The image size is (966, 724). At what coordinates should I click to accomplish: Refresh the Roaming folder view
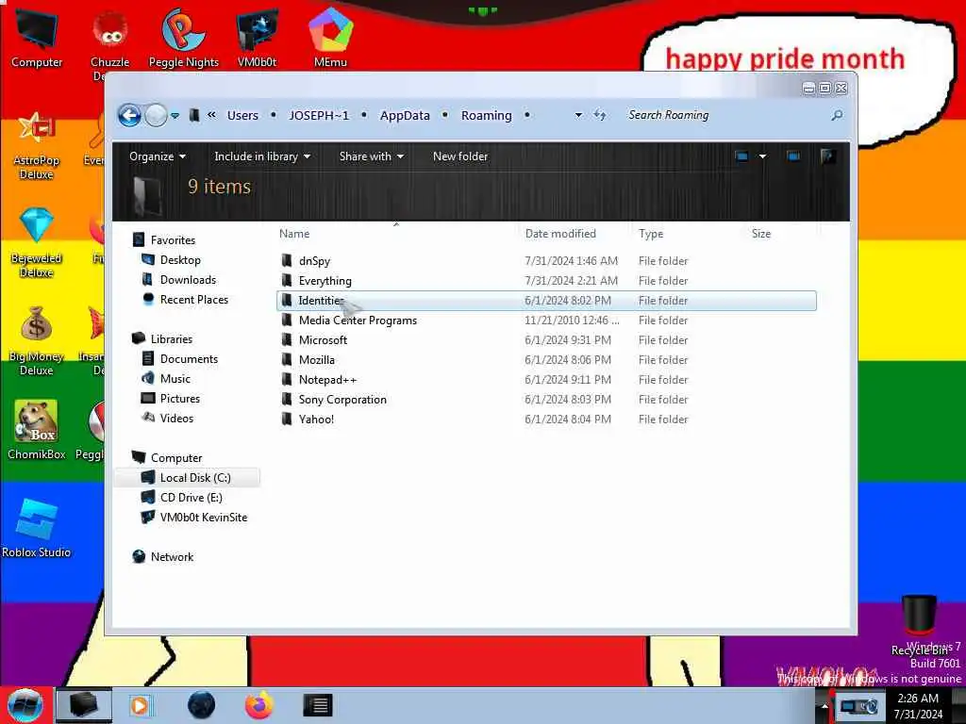pos(599,114)
